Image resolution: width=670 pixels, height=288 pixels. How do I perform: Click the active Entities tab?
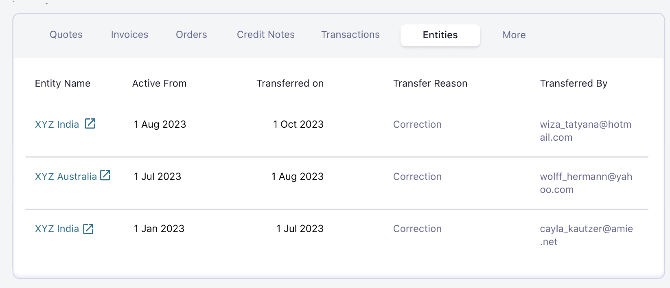440,35
